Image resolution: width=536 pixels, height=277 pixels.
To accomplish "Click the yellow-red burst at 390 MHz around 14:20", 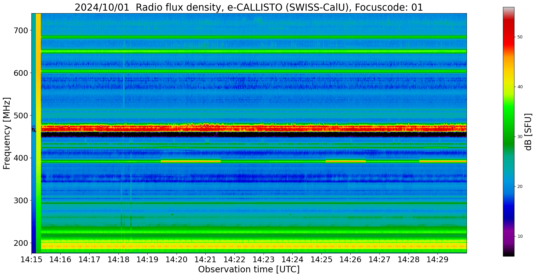I will click(x=191, y=161).
